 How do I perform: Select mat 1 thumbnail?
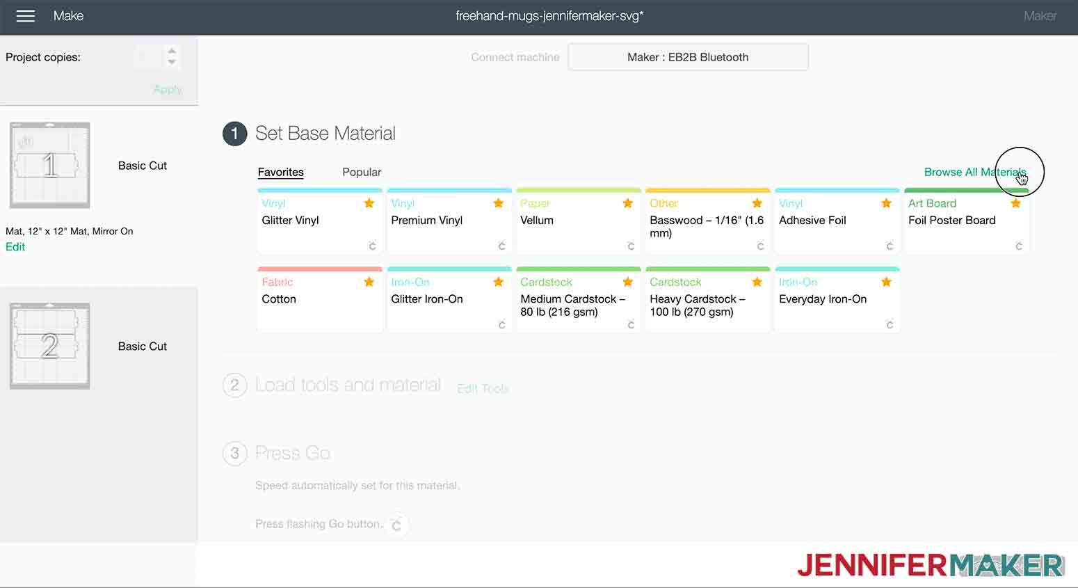[x=49, y=166]
